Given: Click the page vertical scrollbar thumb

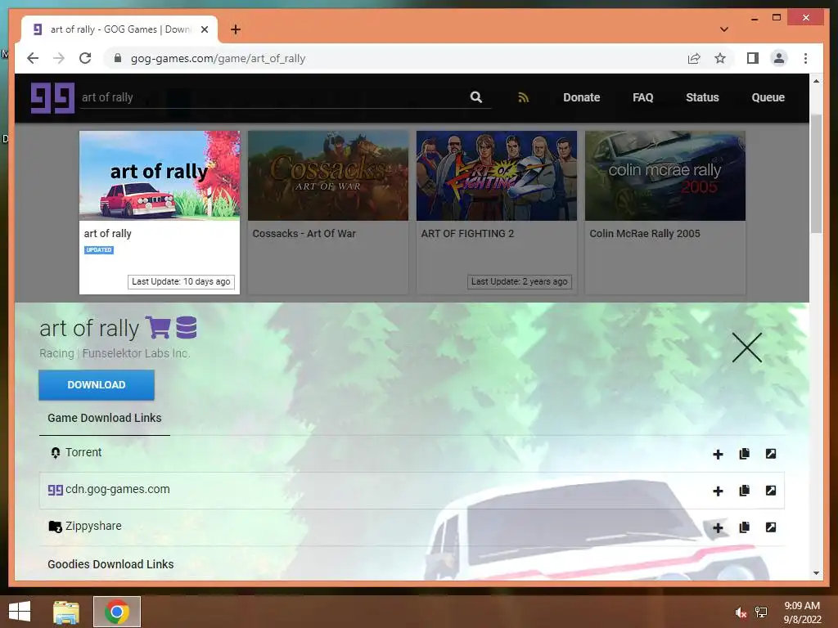Looking at the screenshot, I should click(816, 173).
